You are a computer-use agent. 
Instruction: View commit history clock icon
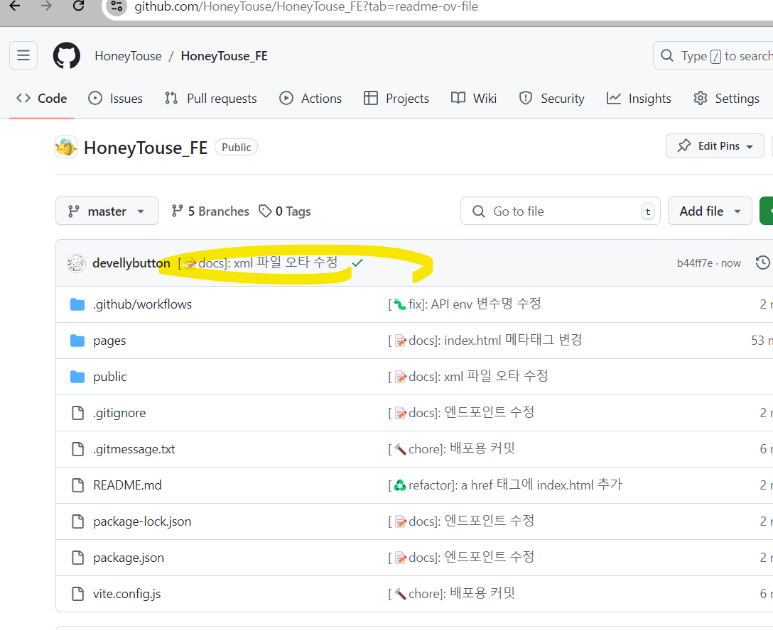762,262
